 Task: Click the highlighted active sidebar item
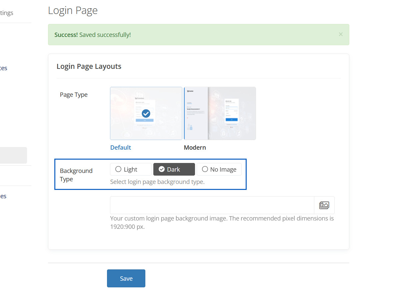(x=13, y=155)
